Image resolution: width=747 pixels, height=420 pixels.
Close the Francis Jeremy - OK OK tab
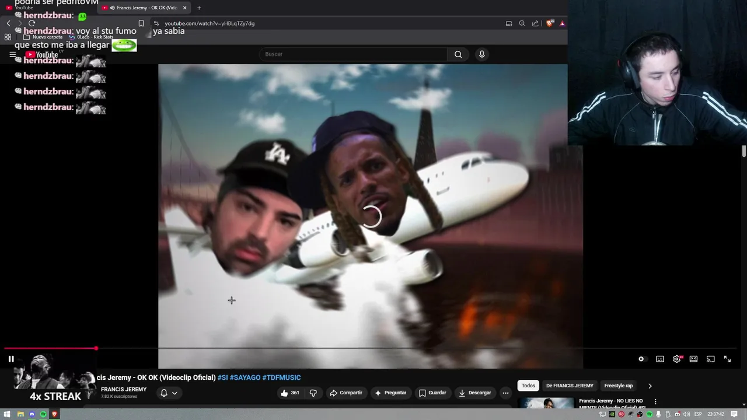click(185, 8)
